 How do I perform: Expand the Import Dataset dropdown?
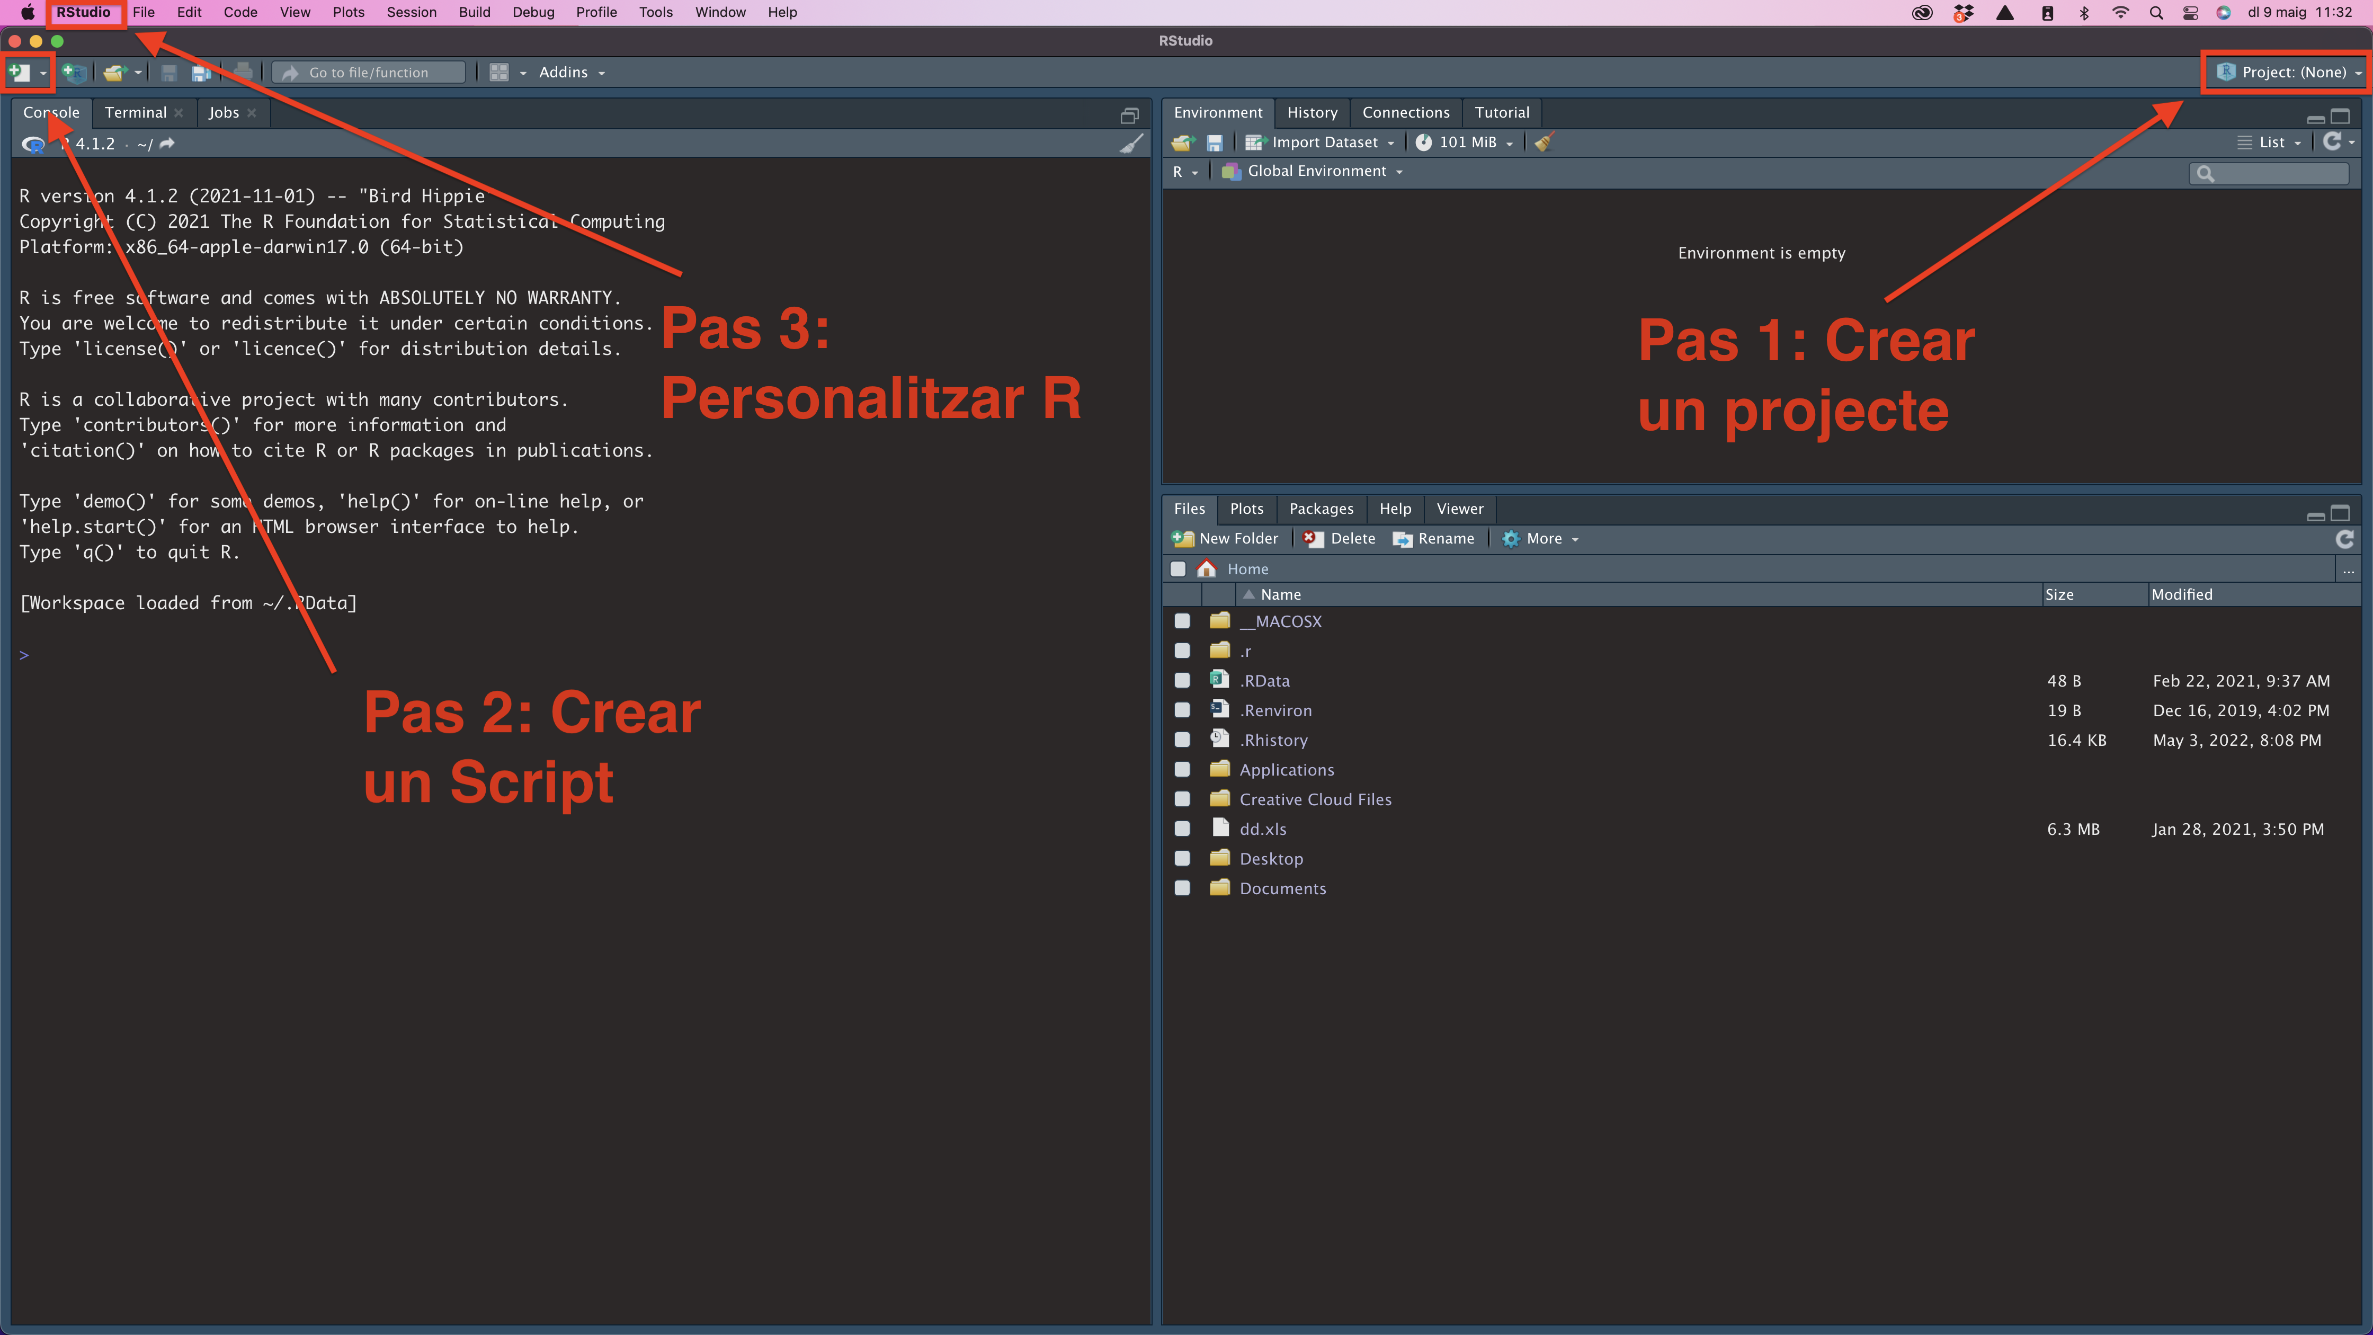point(1319,142)
